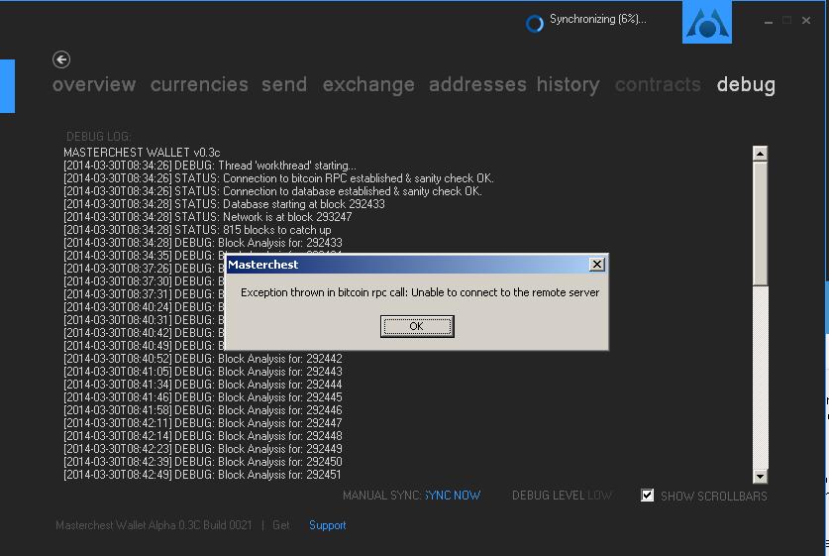Click the debug log scroll up arrow
Viewport: 829px width, 556px height.
760,154
